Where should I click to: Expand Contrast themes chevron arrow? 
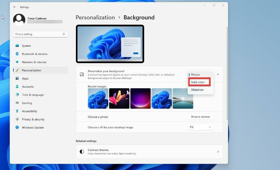(218, 152)
